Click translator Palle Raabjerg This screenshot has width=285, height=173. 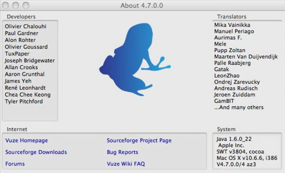[232, 63]
